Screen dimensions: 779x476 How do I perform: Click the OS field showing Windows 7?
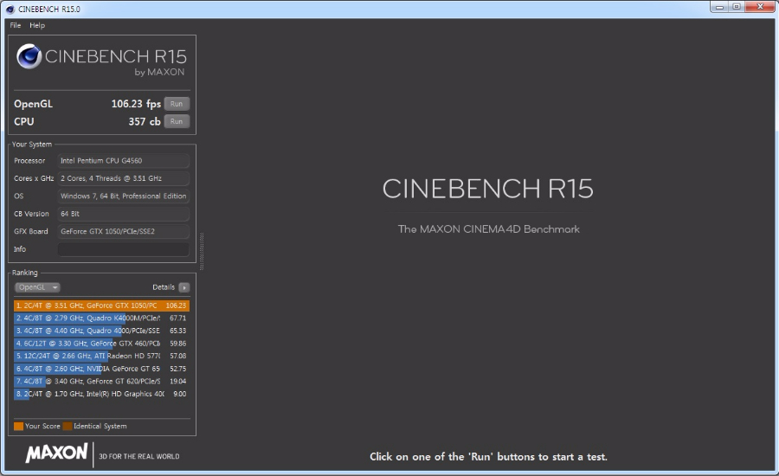[x=123, y=196]
